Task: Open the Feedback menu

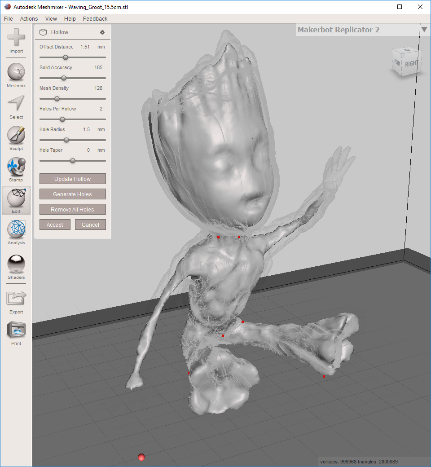Action: coord(95,18)
